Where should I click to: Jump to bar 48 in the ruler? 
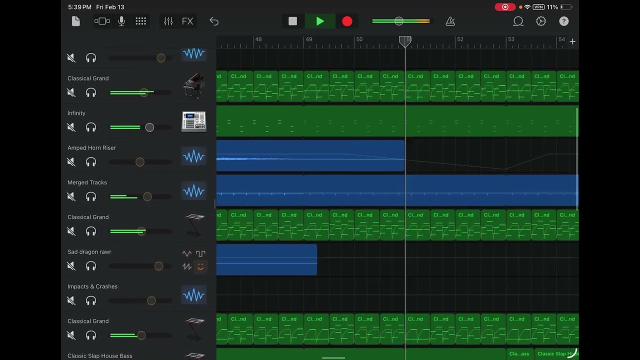click(258, 39)
